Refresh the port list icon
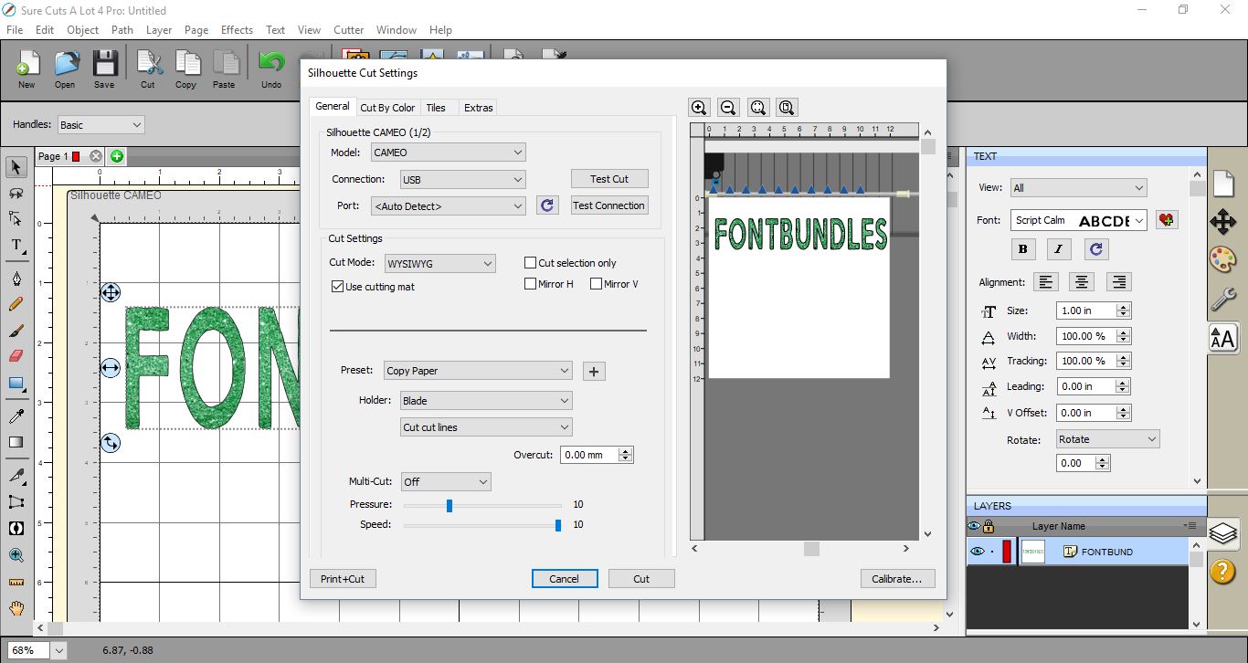The image size is (1248, 663). pyautogui.click(x=547, y=205)
